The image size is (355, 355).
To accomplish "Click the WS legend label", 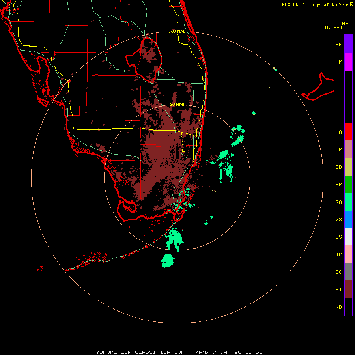I will pos(338,220).
